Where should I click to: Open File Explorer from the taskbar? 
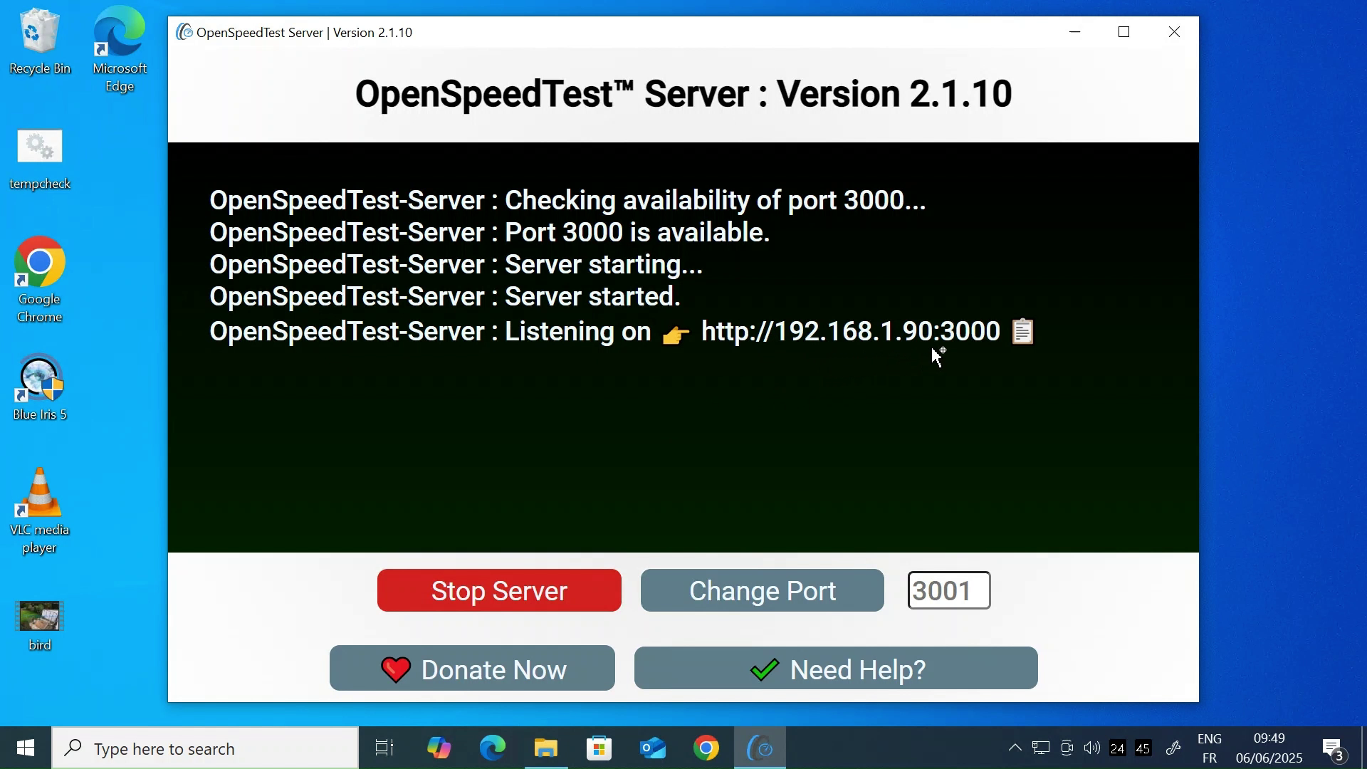[546, 748]
